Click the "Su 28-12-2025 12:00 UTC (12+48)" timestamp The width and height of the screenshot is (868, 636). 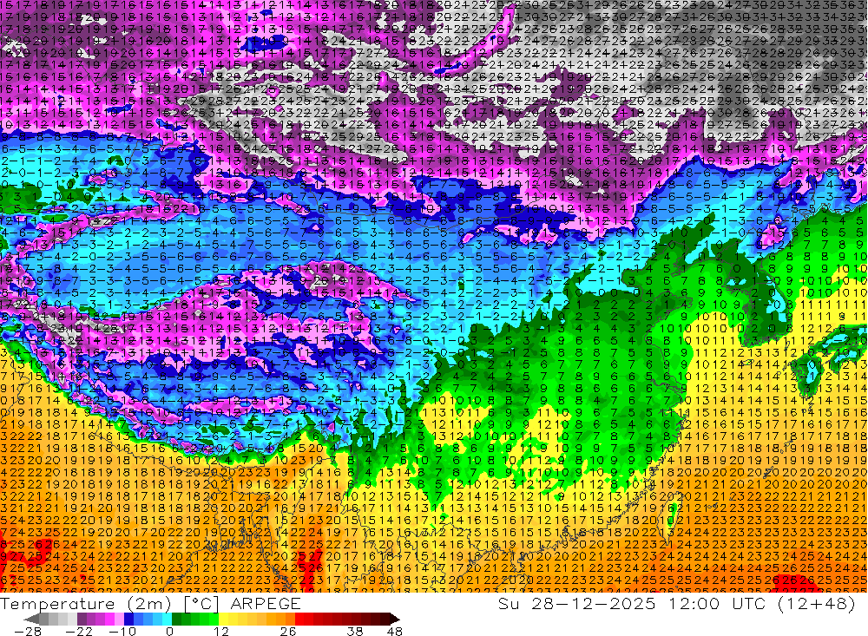click(x=676, y=603)
